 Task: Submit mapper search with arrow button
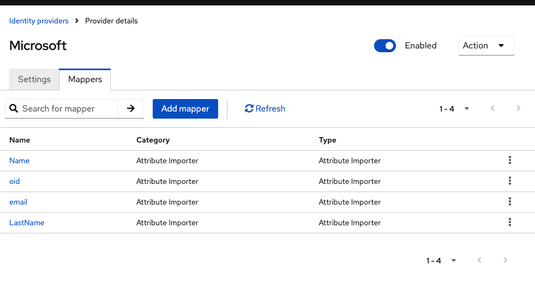click(131, 109)
